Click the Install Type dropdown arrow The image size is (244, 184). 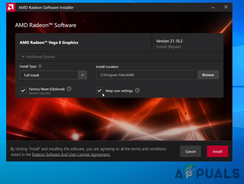[82, 75]
